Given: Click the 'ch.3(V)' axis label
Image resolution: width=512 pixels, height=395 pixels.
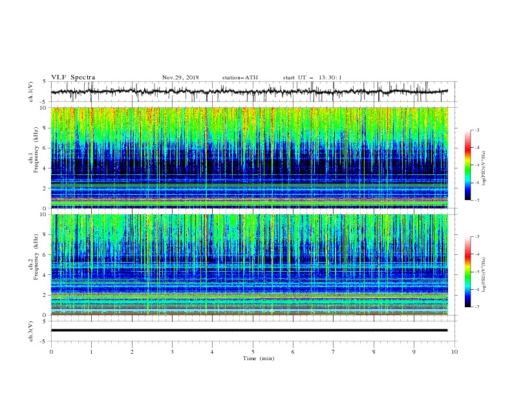Looking at the screenshot, I should click(31, 331).
